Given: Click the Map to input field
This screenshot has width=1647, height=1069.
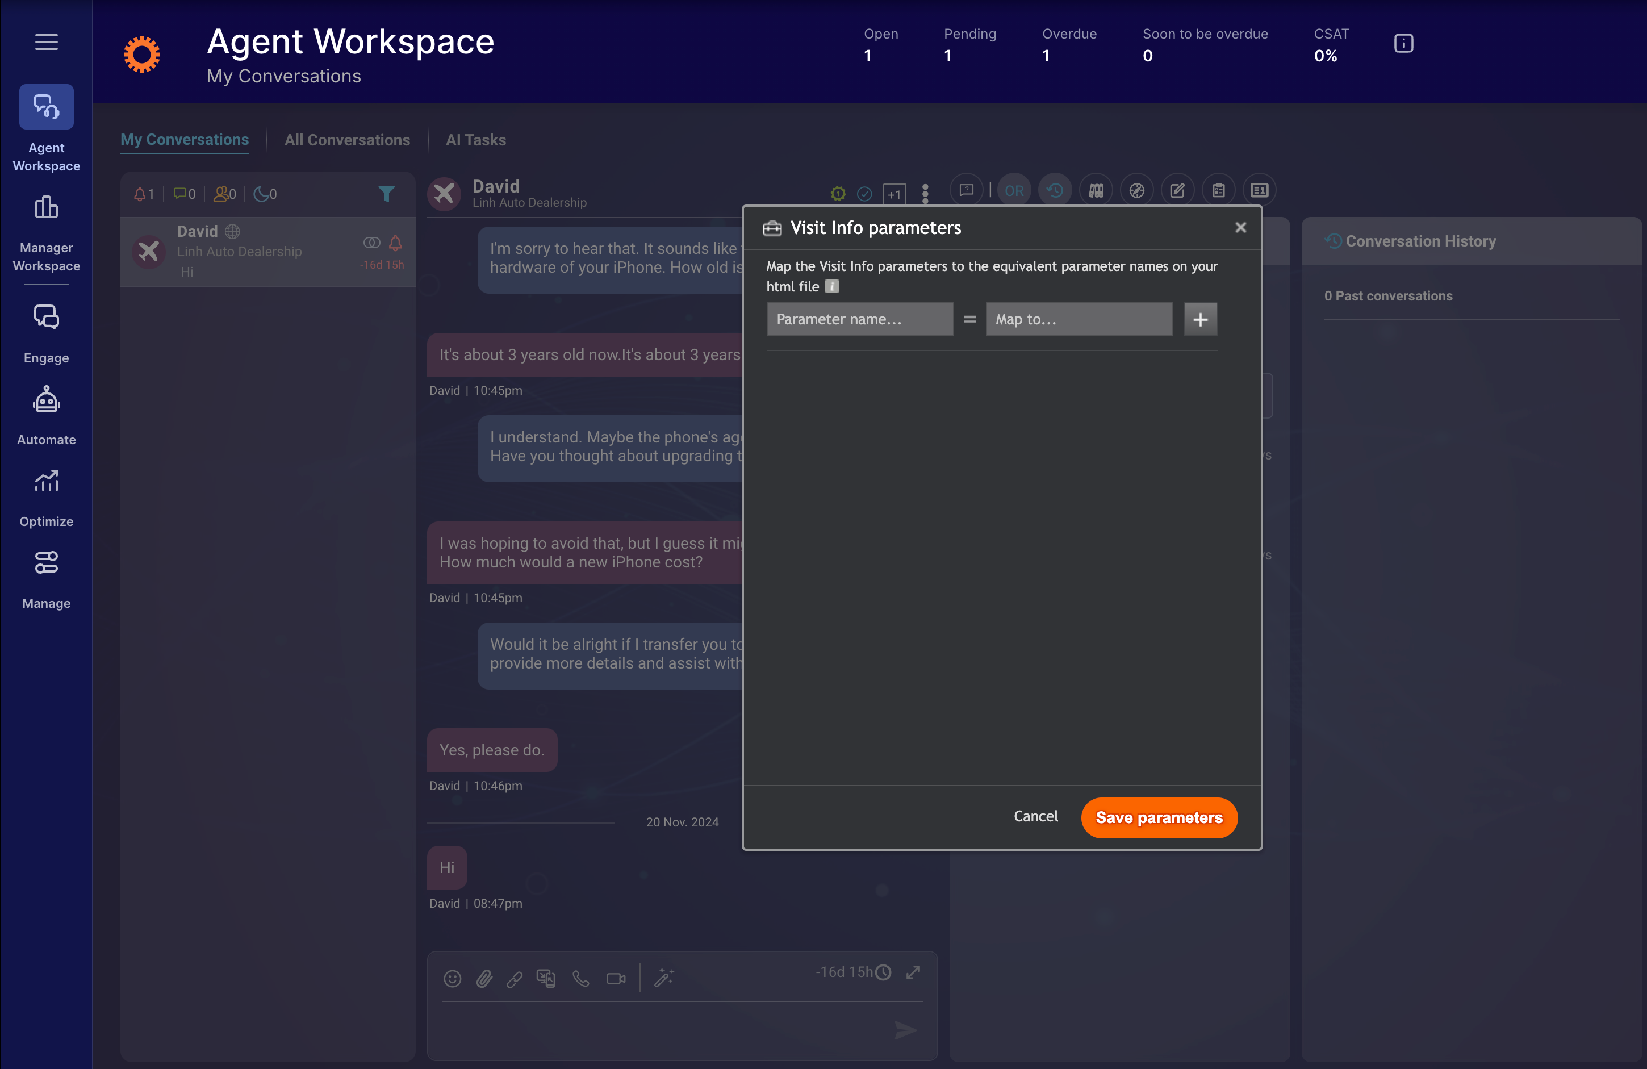Looking at the screenshot, I should click(x=1079, y=319).
